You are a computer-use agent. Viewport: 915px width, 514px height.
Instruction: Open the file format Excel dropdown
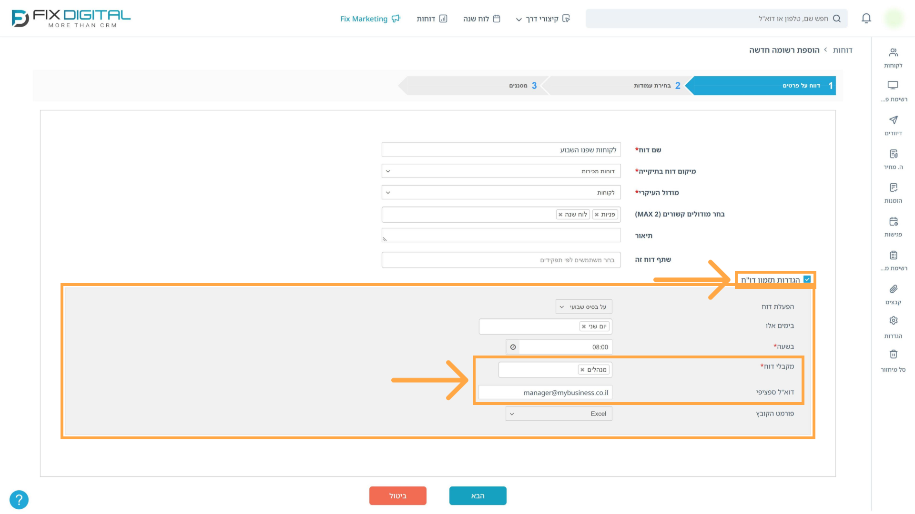pos(559,414)
